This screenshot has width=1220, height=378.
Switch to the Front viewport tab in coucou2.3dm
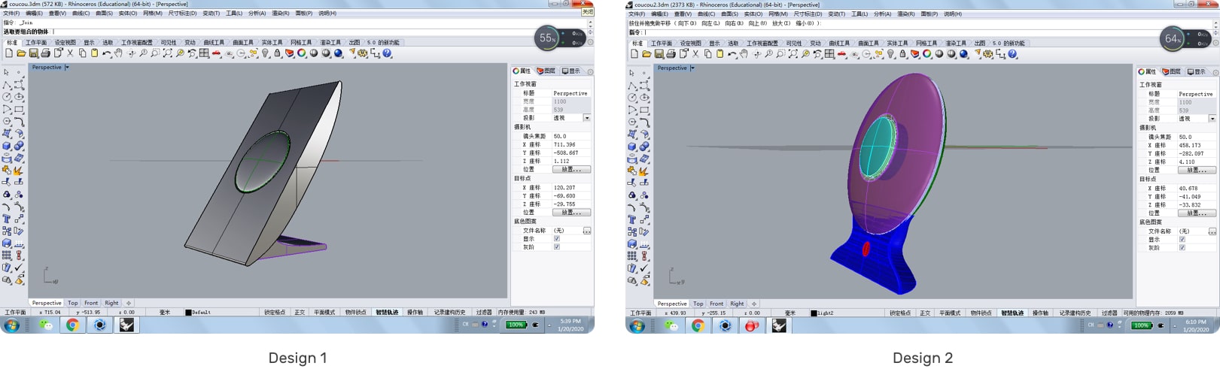tap(716, 304)
